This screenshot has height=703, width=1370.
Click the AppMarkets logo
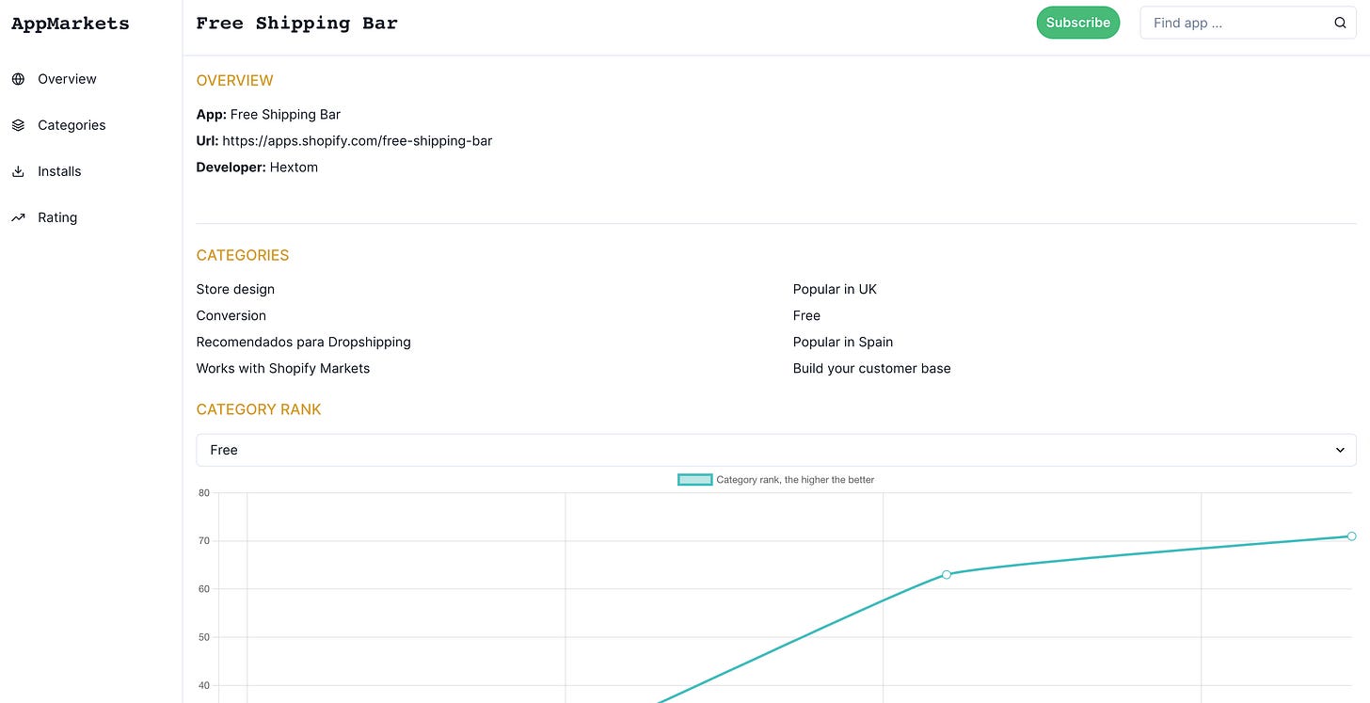71,24
